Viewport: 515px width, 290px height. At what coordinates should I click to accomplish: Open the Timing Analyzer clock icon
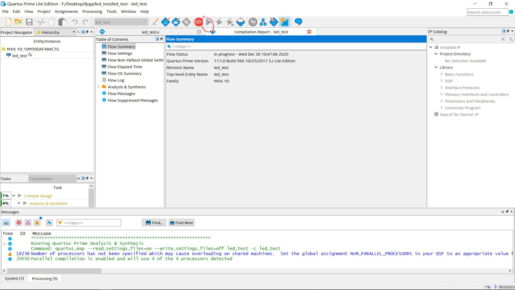(253, 22)
